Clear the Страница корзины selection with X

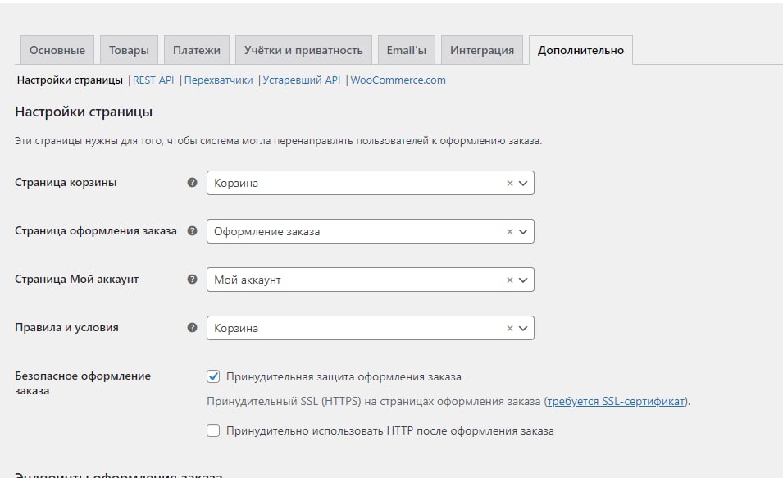coord(509,184)
